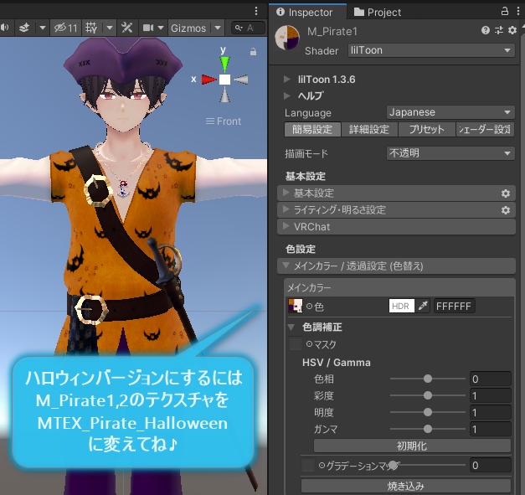Image resolution: width=525 pixels, height=495 pixels.
Task: Click グラデーションマップ value field
Action: [491, 465]
